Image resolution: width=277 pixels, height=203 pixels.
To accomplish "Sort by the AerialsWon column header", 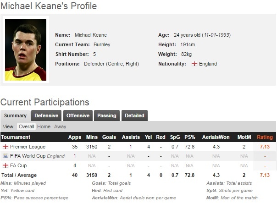I will tap(216, 137).
